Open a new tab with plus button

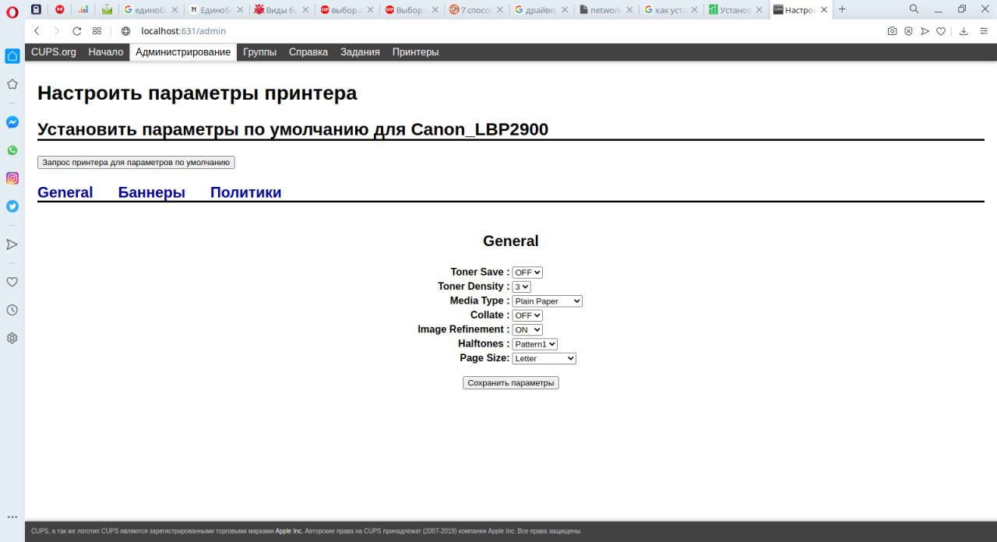pos(842,9)
